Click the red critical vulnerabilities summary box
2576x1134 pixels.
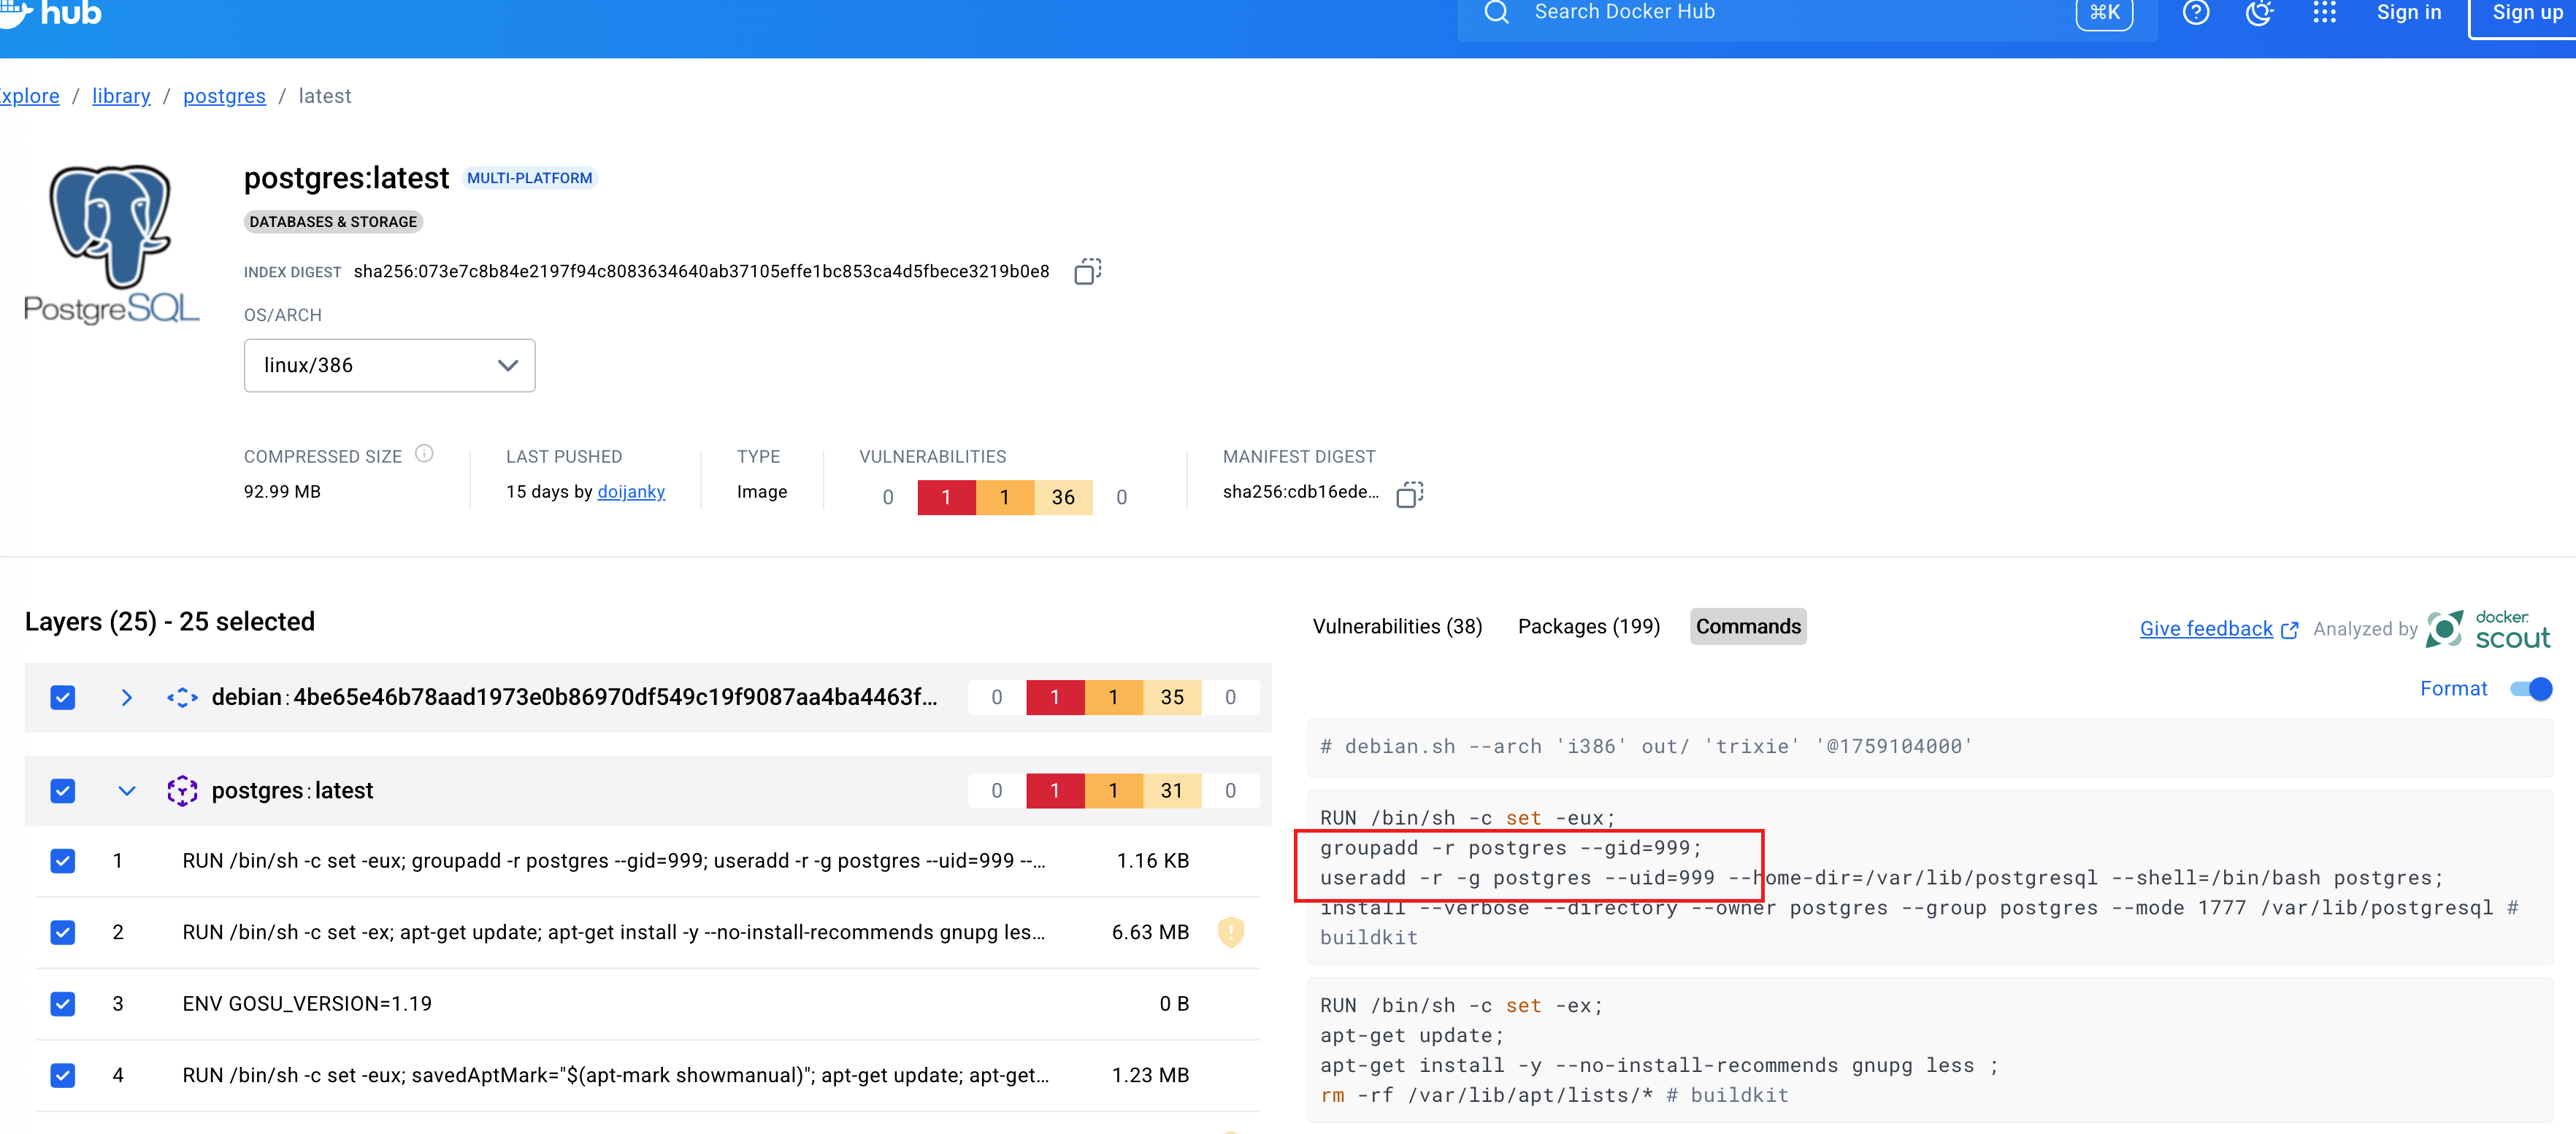946,498
